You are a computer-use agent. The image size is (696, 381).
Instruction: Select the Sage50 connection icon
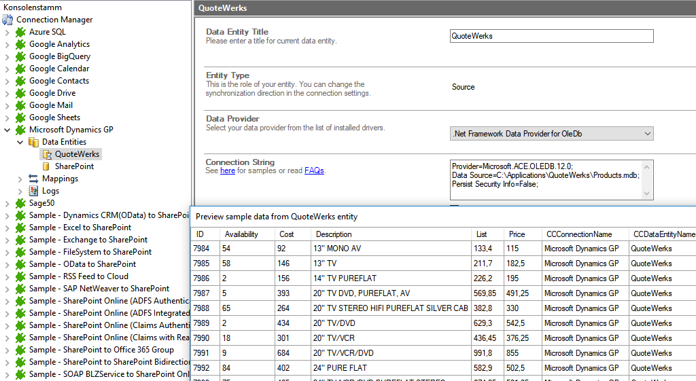tap(20, 203)
